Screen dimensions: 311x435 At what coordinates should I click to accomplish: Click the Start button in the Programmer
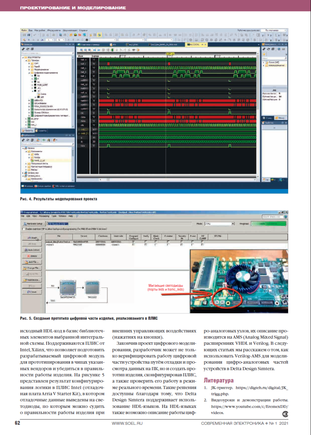pos(31,238)
